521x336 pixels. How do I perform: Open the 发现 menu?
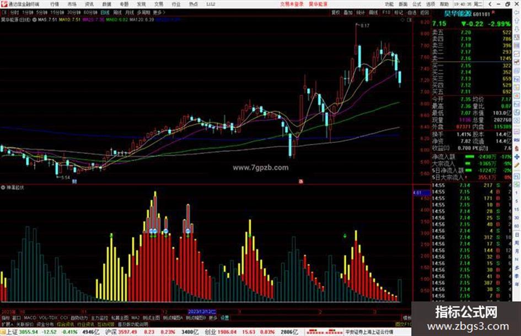pyautogui.click(x=141, y=4)
